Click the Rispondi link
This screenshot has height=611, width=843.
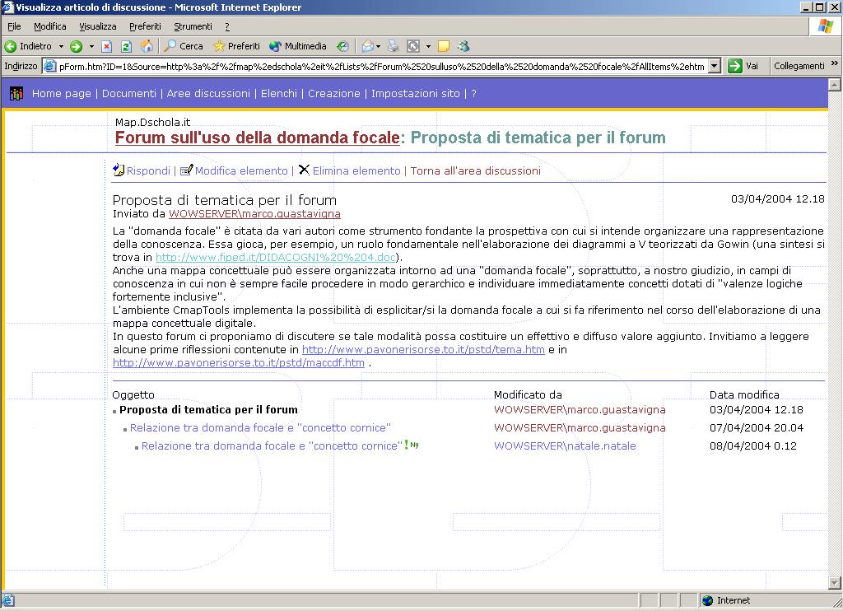click(x=148, y=170)
